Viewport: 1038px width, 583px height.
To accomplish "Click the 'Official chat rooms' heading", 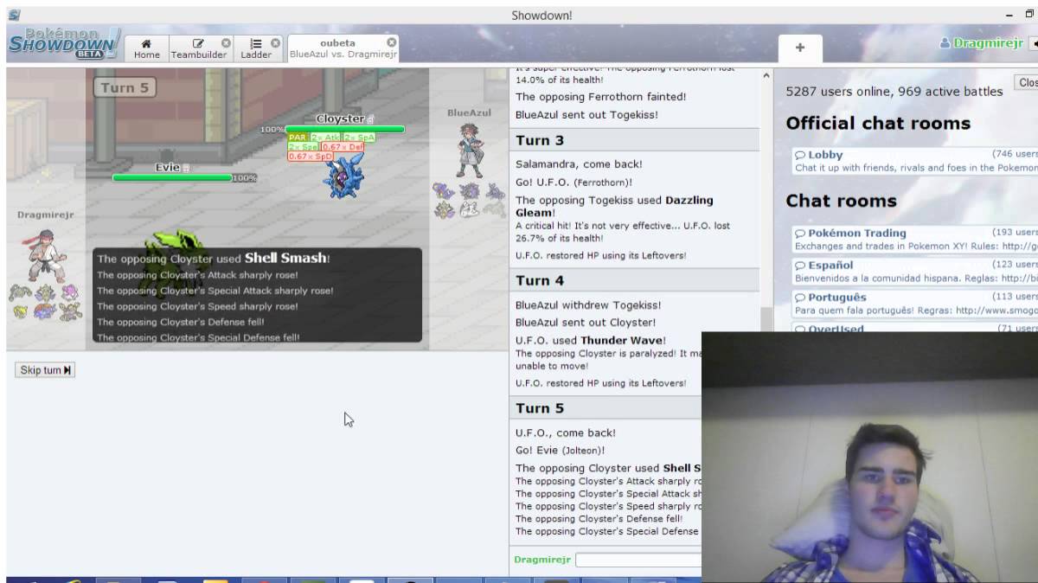I will [x=878, y=123].
